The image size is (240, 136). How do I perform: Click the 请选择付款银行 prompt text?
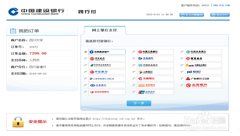pos(99,41)
